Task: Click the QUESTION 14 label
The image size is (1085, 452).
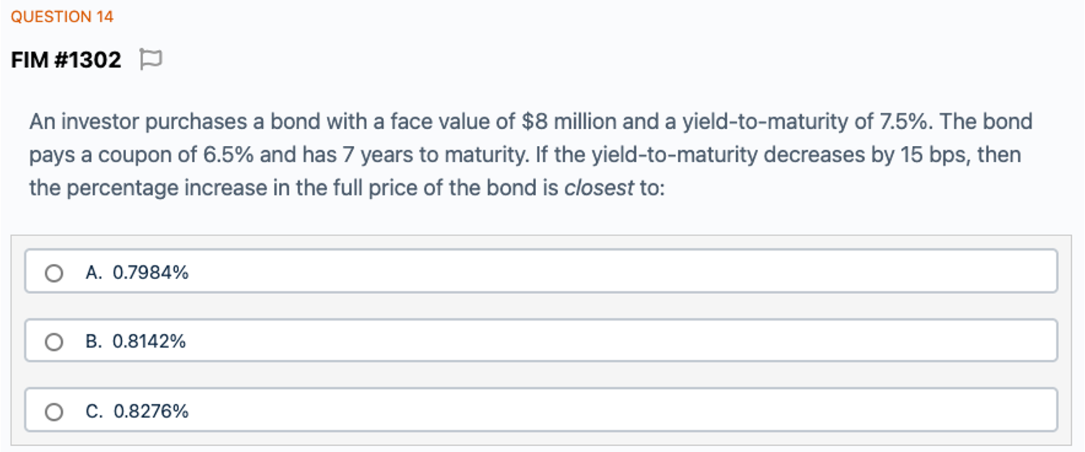Action: (x=62, y=17)
